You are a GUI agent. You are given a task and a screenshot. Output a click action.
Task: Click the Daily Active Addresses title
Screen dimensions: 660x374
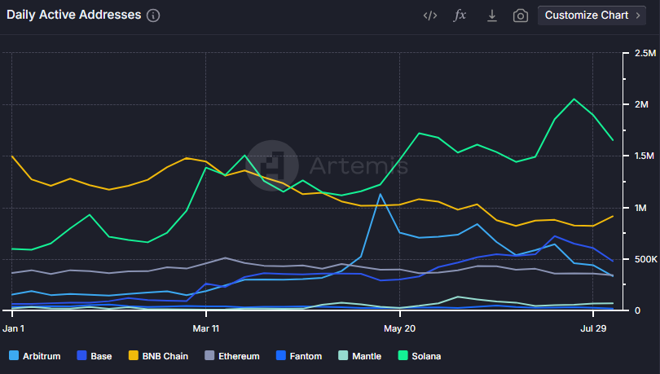tap(73, 15)
